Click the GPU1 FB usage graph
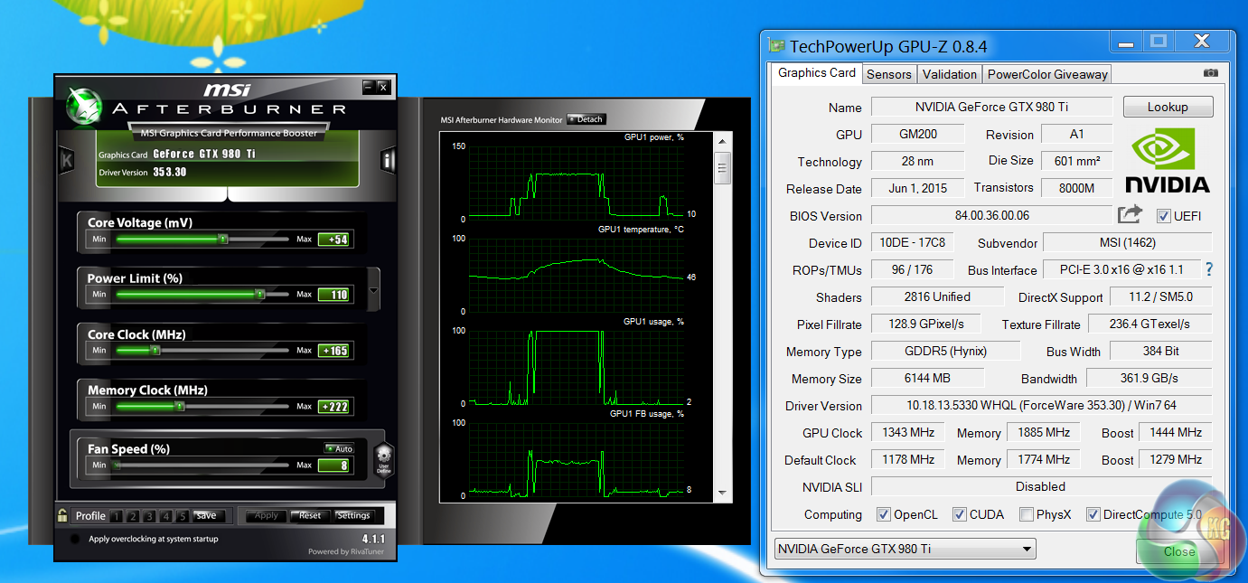 coord(576,459)
